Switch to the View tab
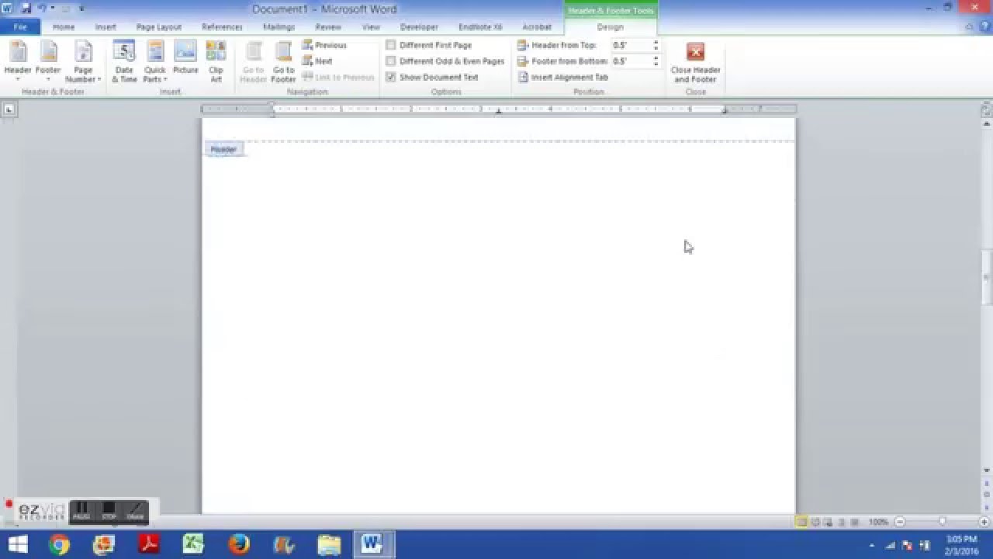Viewport: 993px width, 559px height. point(371,27)
